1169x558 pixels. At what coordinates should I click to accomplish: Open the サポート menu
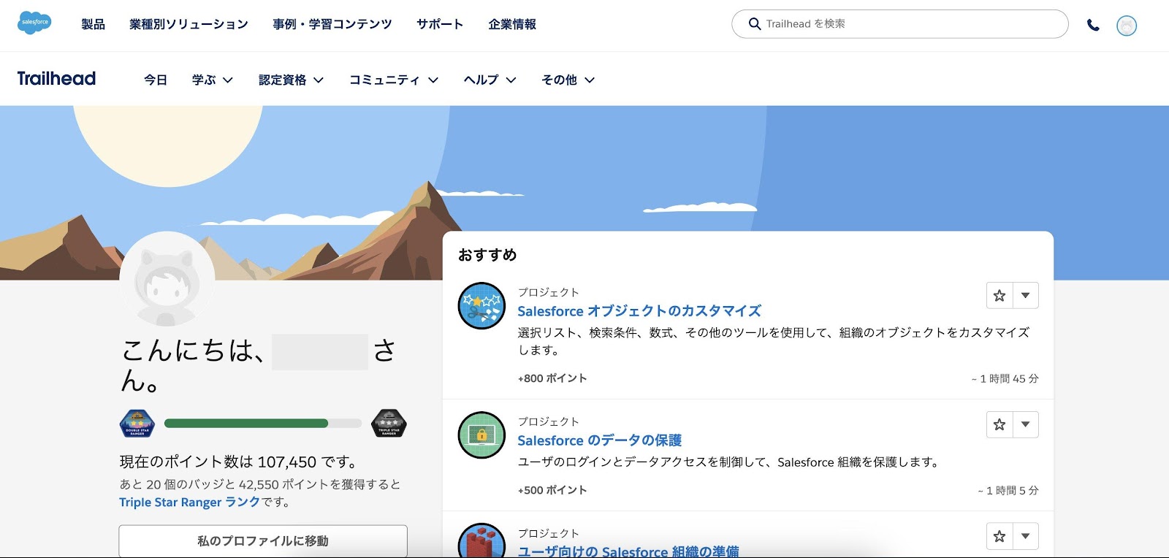pos(440,24)
